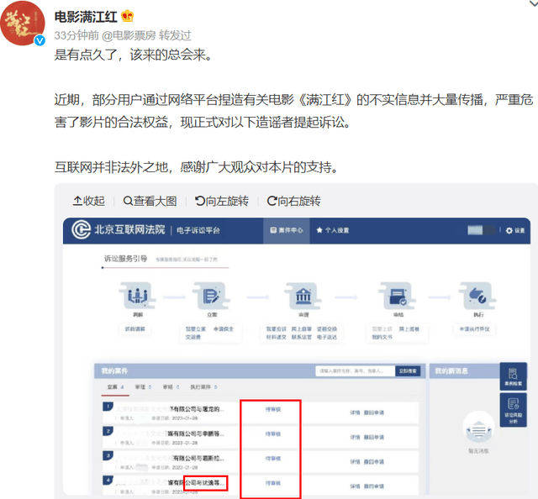Select the 立案 4 tab under 我的案件
This screenshot has width=538, height=499.
(x=115, y=387)
